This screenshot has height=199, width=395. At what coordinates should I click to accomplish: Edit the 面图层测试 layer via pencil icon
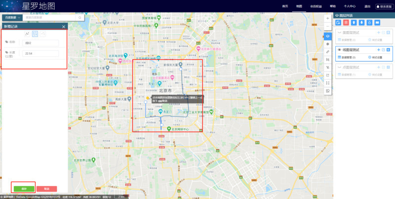pyautogui.click(x=384, y=33)
